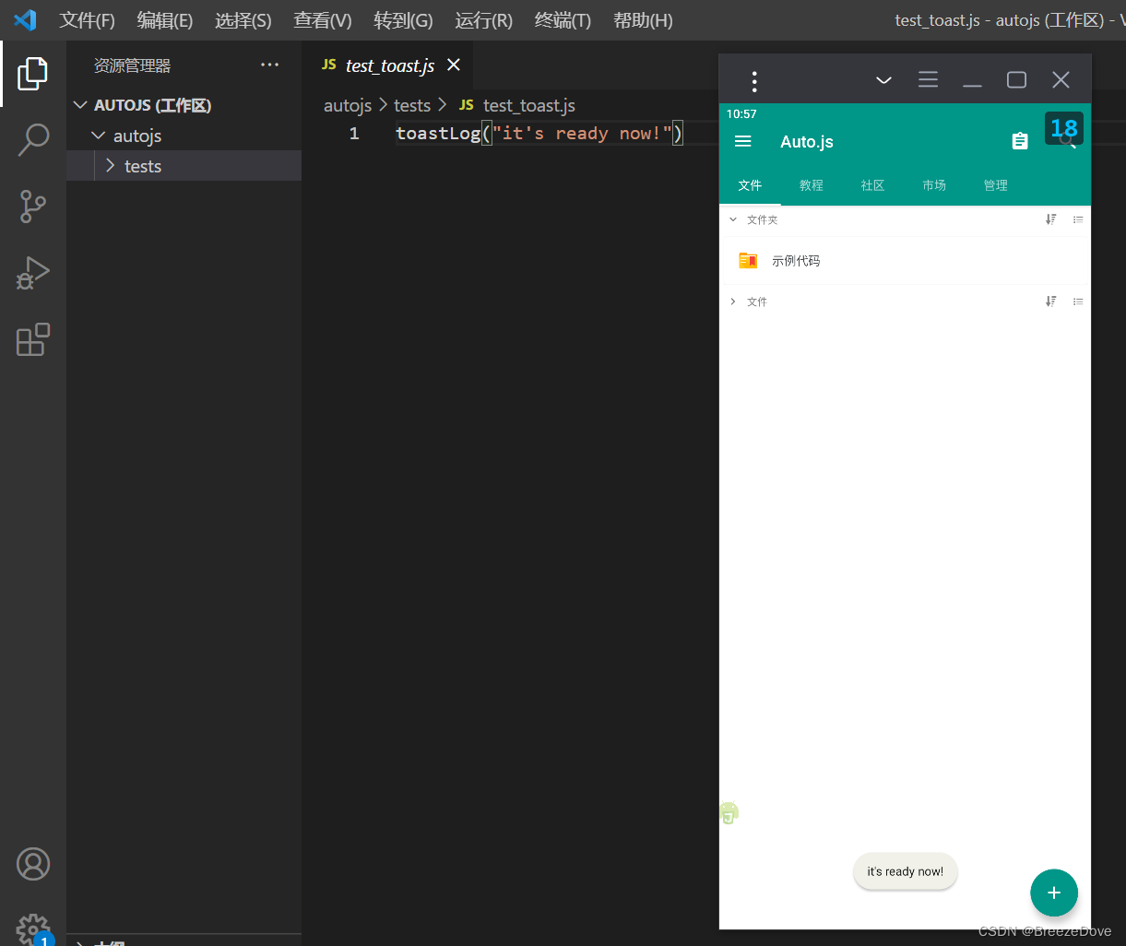Click the VS Code logo icon

pyautogui.click(x=25, y=19)
